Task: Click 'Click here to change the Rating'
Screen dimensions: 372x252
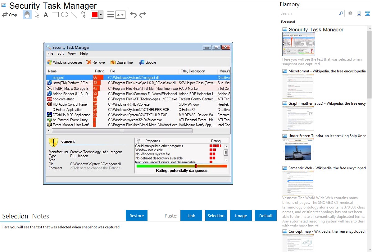Action: (95, 168)
